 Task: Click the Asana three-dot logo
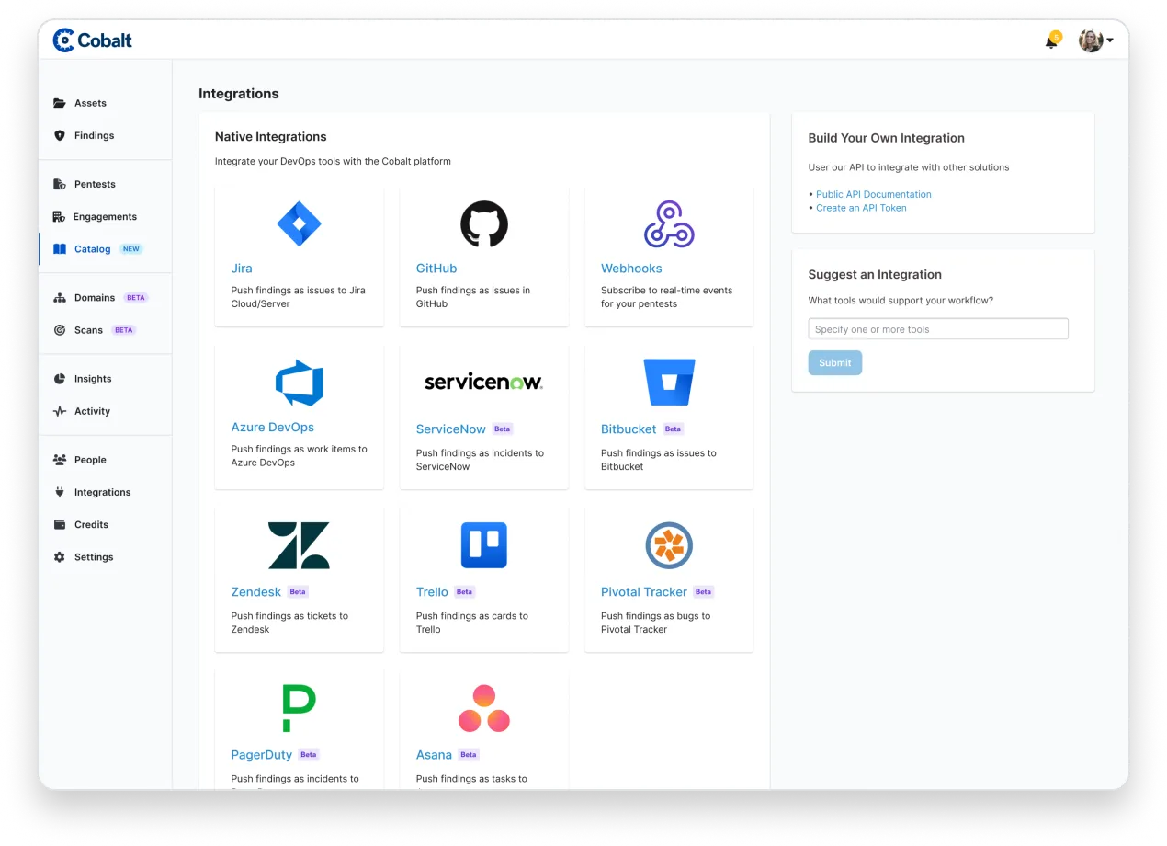(x=484, y=709)
